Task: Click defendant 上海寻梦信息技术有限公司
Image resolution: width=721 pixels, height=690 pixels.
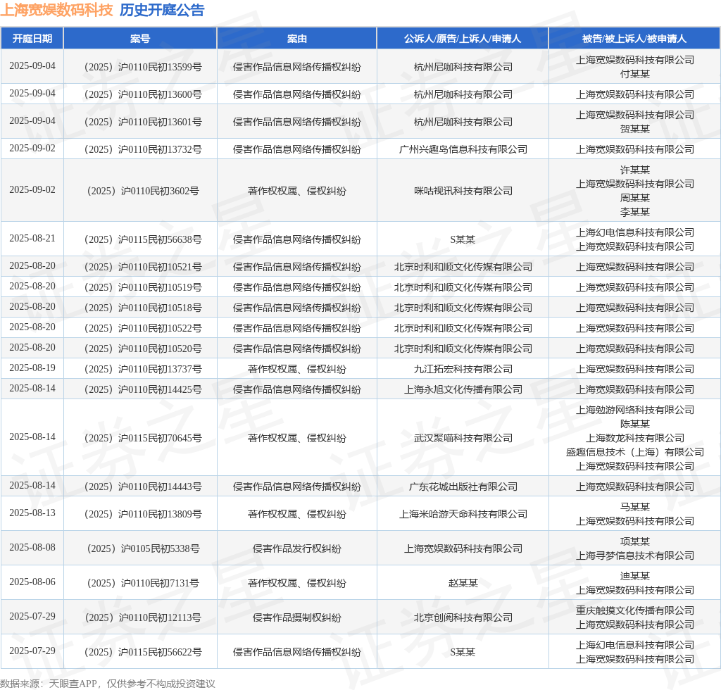Action: (x=635, y=556)
